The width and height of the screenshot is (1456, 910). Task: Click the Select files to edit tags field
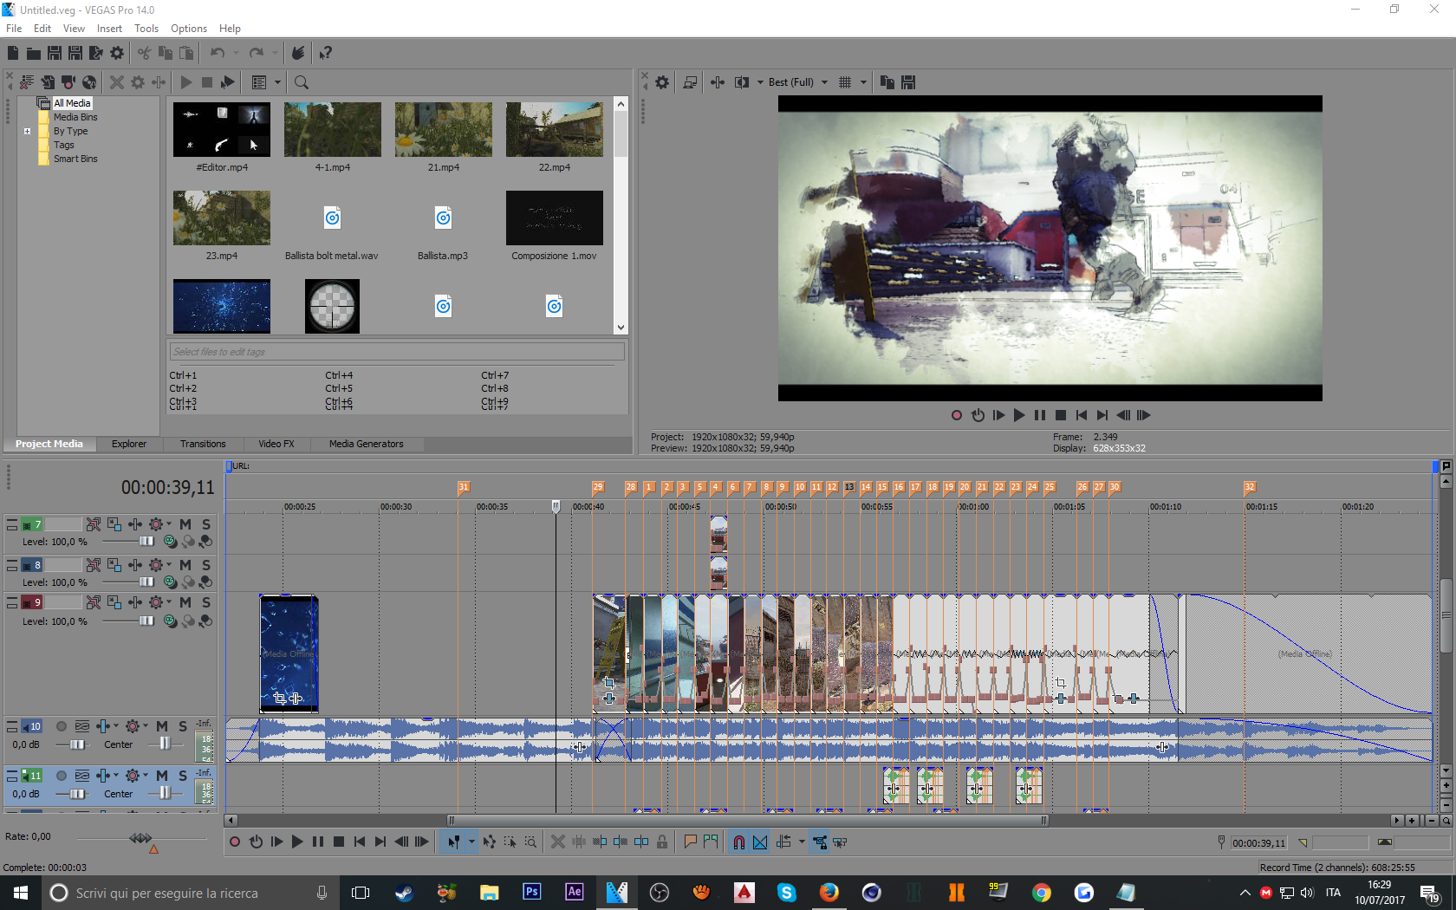pos(397,352)
